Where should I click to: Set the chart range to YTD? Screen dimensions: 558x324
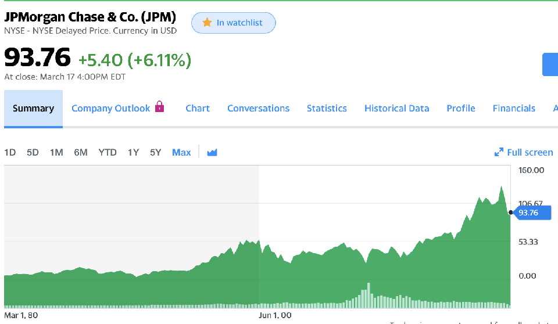pyautogui.click(x=108, y=152)
